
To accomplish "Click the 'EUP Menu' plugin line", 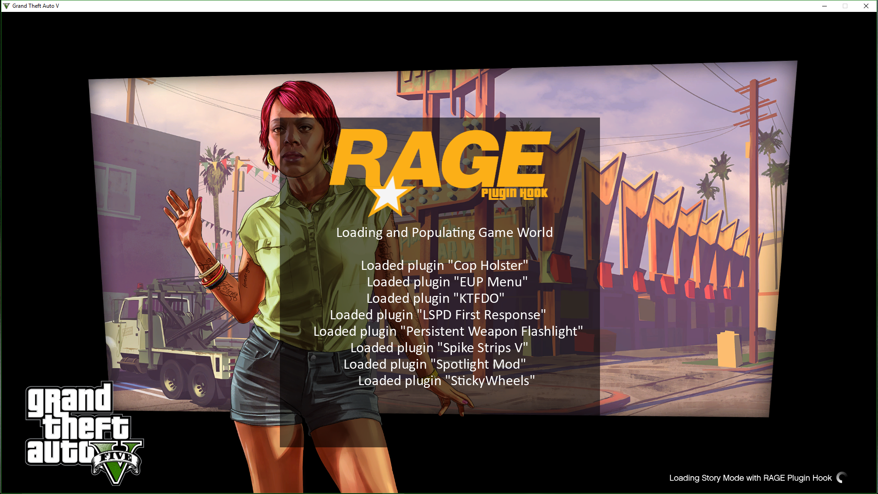I will tap(447, 282).
